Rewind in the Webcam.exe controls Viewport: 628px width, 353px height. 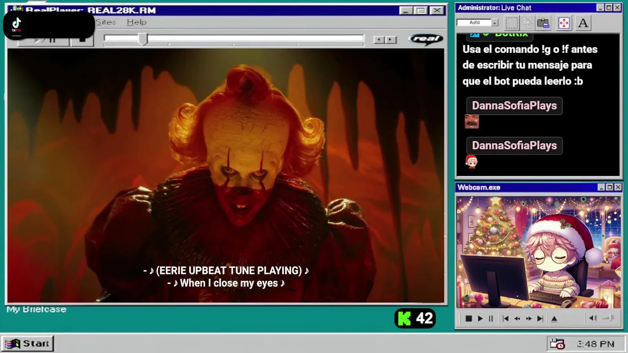[x=517, y=319]
